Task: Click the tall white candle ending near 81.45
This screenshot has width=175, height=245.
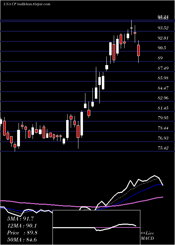Action: tap(82, 124)
